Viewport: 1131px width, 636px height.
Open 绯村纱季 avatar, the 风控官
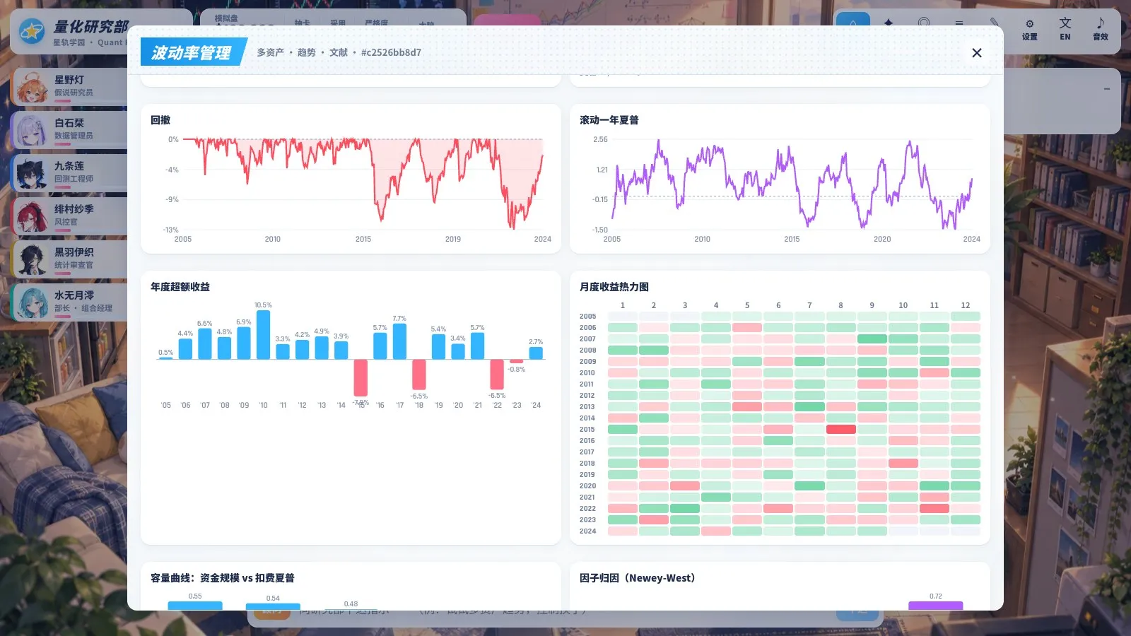coord(31,216)
